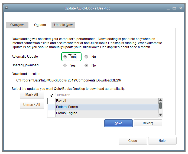Save the update options
The height and width of the screenshot is (154, 188).
118,123
